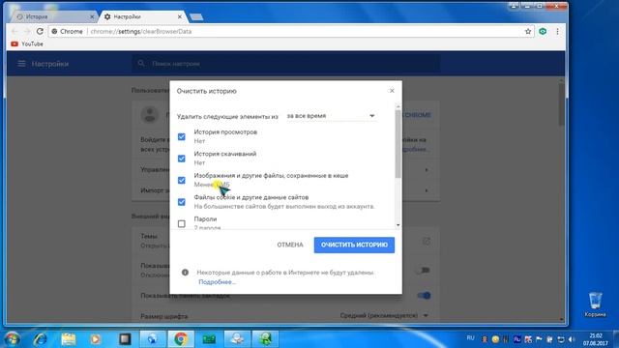Screen dimensions: 619x348
Task: Click the info icon in the dialog footer
Action: [x=185, y=273]
